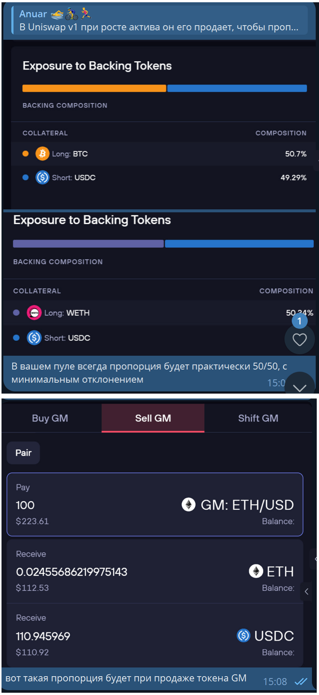The height and width of the screenshot is (695, 319).
Task: Click the WETH token icon
Action: (x=34, y=313)
